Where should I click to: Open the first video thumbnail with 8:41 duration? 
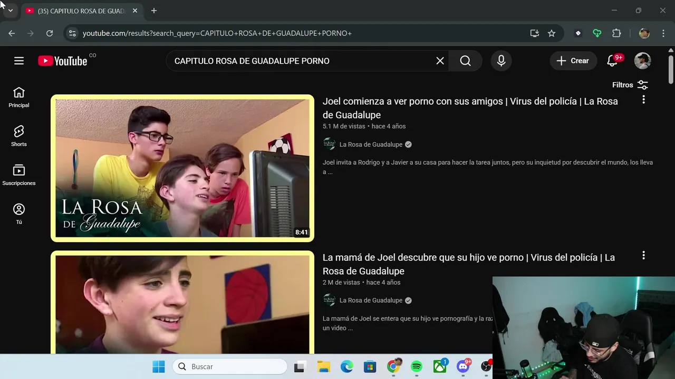182,168
